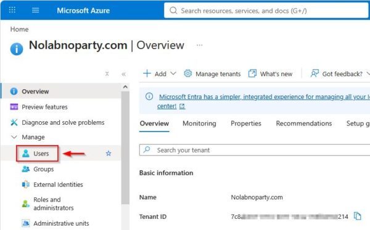Click the Manage section label
370x230 pixels.
tap(33, 137)
